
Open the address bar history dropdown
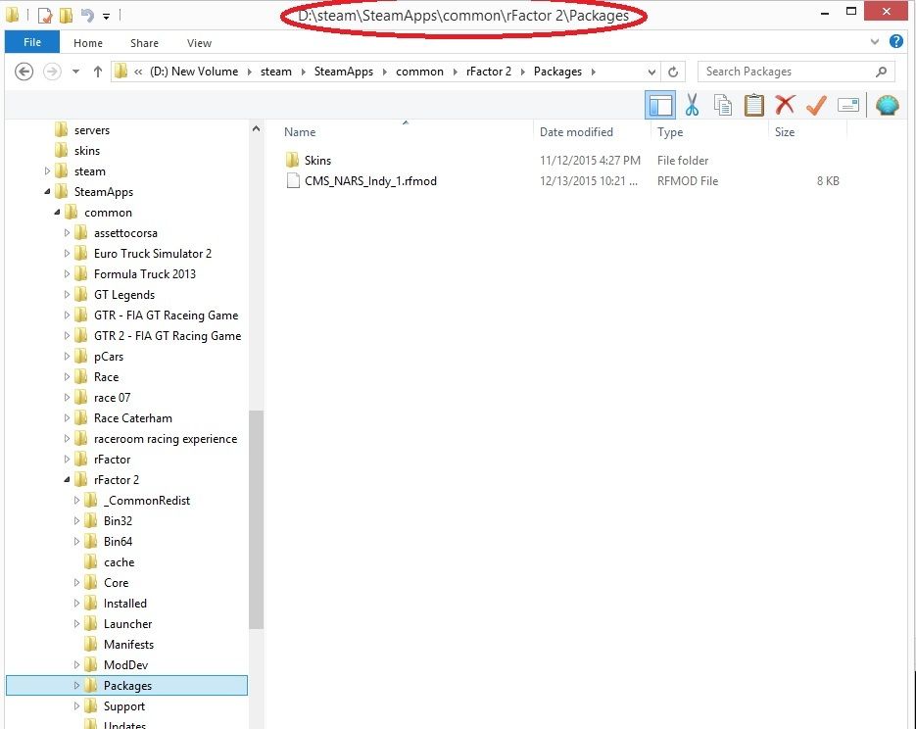(x=651, y=72)
